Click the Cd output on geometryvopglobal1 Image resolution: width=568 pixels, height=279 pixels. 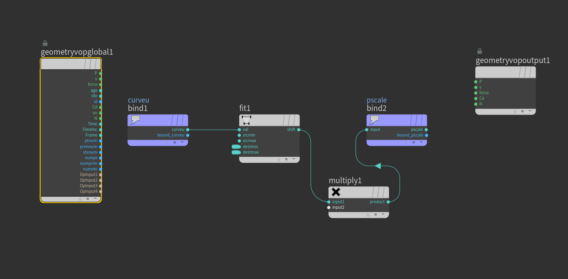(x=101, y=107)
